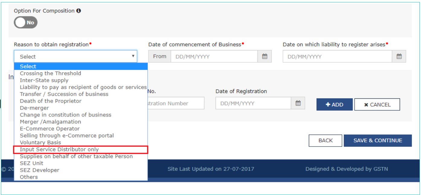
Task: Open the Reason to obtain registration dropdown arrow
Action: pos(133,56)
